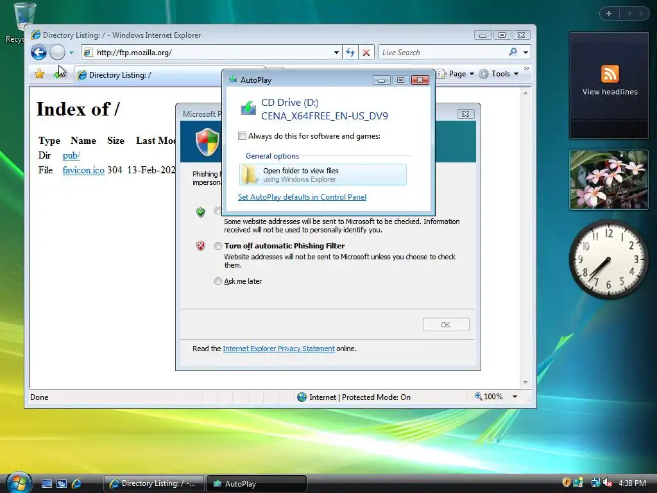Click the 100% zoom level button
This screenshot has width=657, height=493.
(488, 397)
